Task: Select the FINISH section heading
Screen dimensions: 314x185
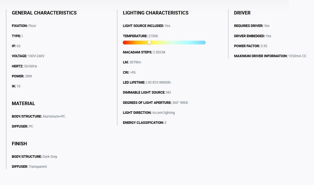Action: [19, 144]
